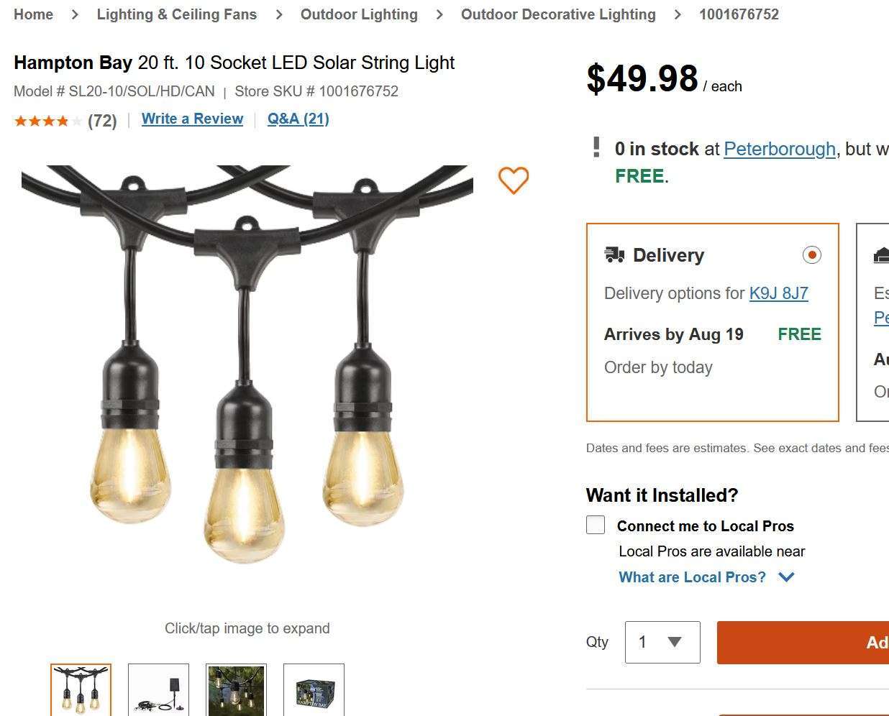Open the Peterborough store link

point(779,149)
